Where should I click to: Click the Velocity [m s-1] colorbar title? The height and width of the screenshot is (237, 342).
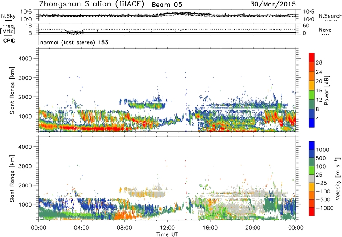(x=338, y=178)
